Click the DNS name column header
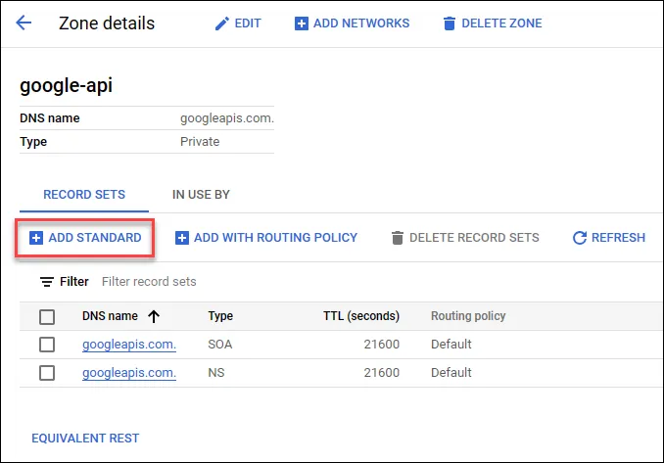664x463 pixels. pos(110,316)
